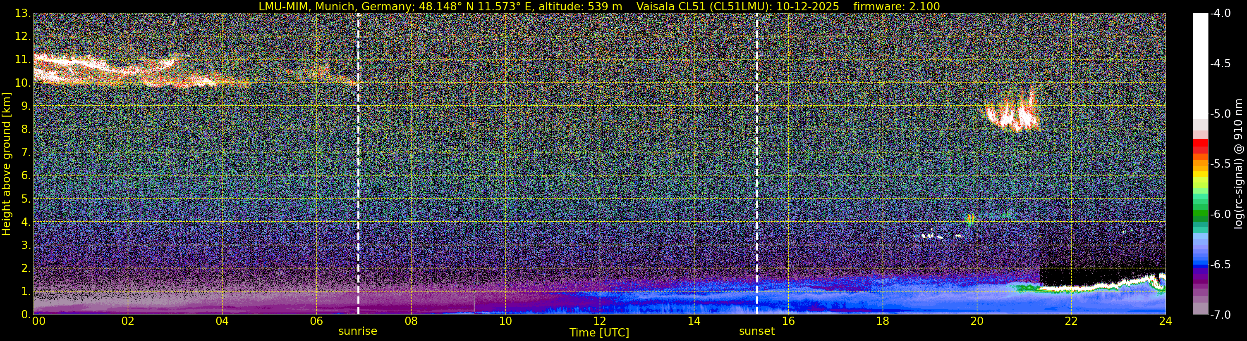Click the '16' tick label on the time axis
This screenshot has height=341, width=1247.
click(788, 321)
